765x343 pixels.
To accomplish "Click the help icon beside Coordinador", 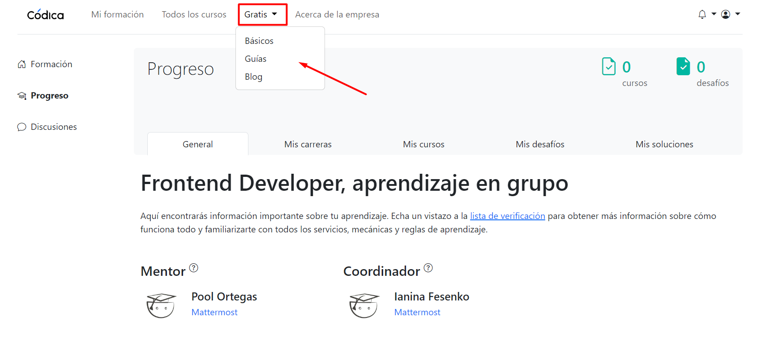I will point(428,268).
